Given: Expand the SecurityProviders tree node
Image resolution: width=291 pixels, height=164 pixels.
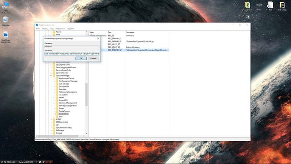Looking at the screenshot, I should click(51, 65).
